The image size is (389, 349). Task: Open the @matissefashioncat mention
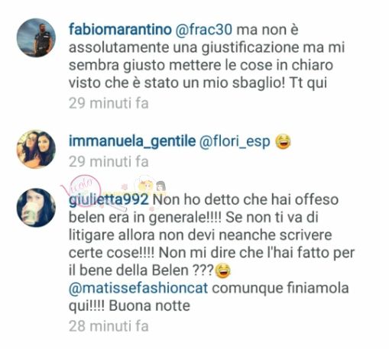[x=138, y=288]
